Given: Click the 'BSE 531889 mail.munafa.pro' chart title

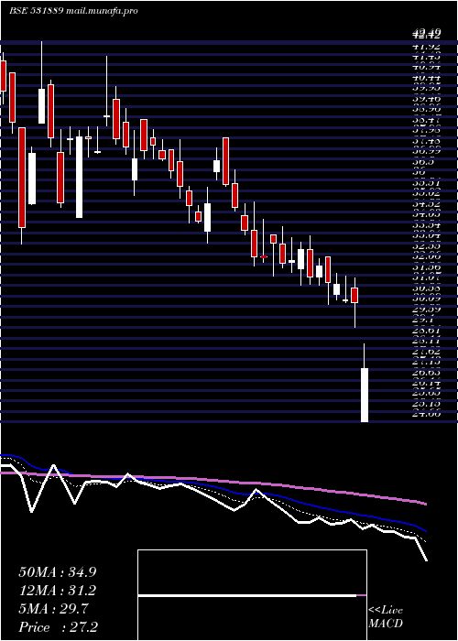Looking at the screenshot, I should (x=73, y=11).
